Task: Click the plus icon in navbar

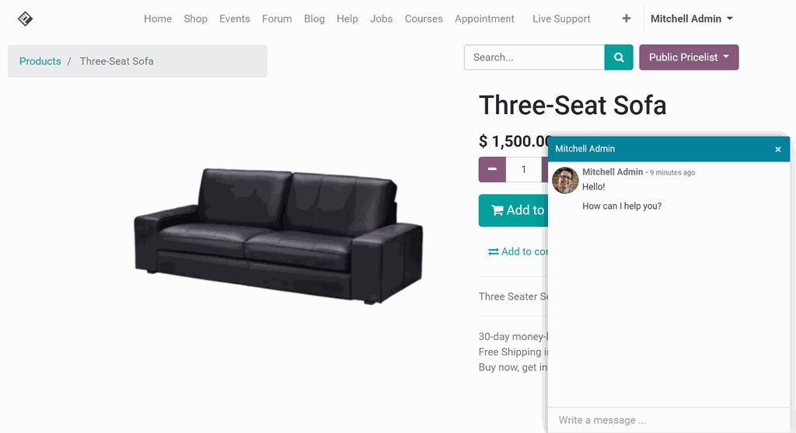Action: coord(627,19)
